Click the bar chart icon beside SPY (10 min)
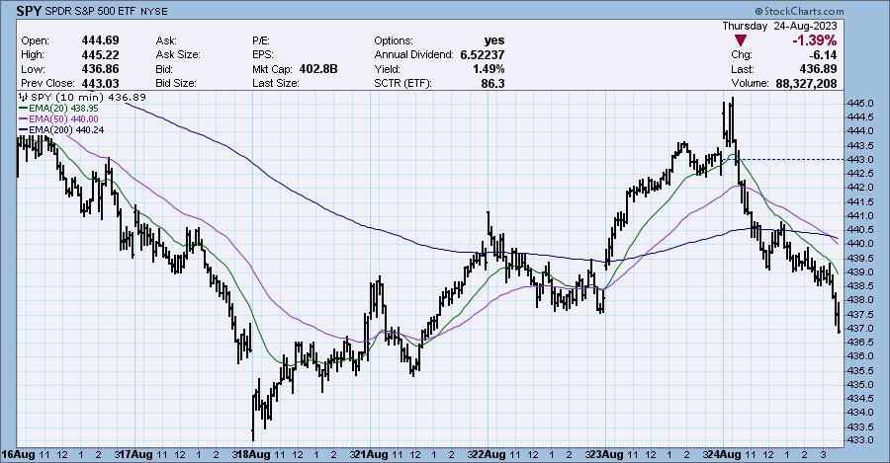The width and height of the screenshot is (890, 463). pos(25,97)
